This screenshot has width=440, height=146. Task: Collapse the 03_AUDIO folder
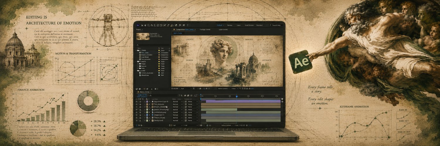point(136,71)
